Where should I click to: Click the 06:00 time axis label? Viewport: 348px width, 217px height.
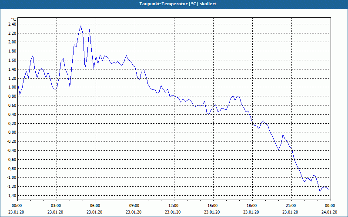pyautogui.click(x=96, y=206)
